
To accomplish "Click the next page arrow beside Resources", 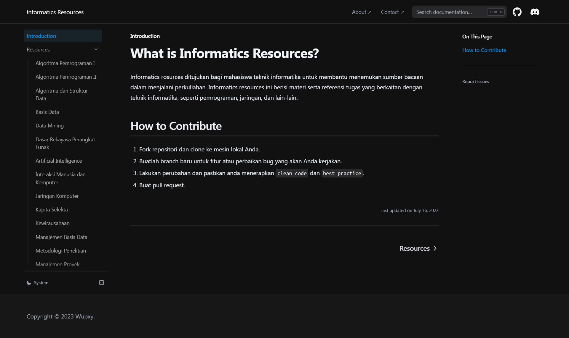I will 435,248.
